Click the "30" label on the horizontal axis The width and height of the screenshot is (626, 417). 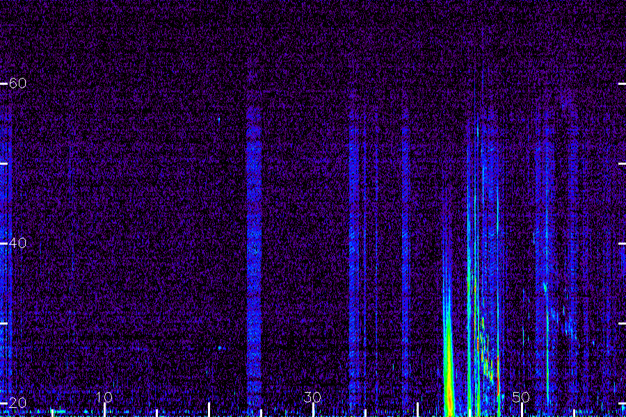point(312,397)
